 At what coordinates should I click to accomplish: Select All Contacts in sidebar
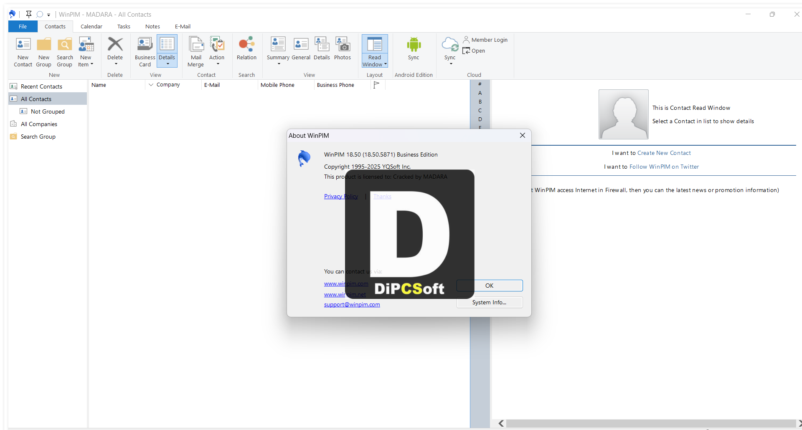[47, 99]
